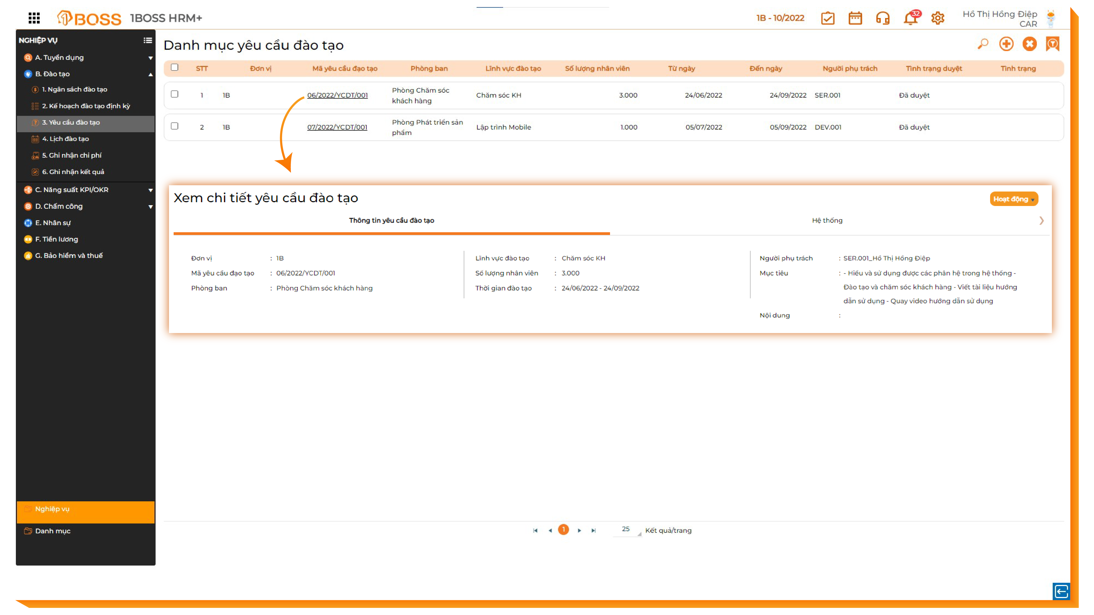1094x615 pixels.
Task: Click the Danh mục sidebar button
Action: point(53,531)
